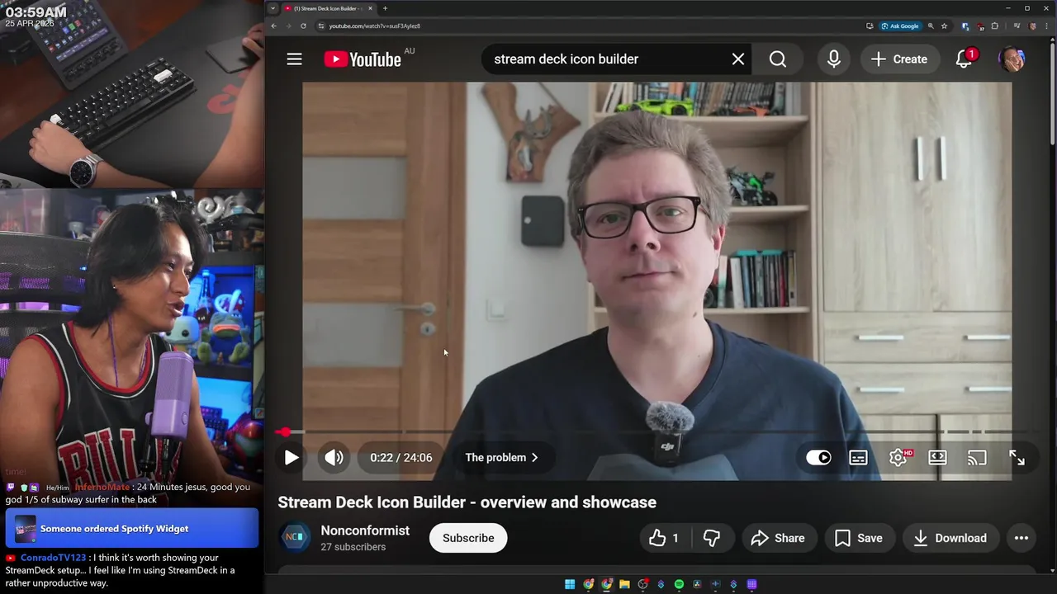
Task: Open Windows Start menu
Action: pos(570,584)
